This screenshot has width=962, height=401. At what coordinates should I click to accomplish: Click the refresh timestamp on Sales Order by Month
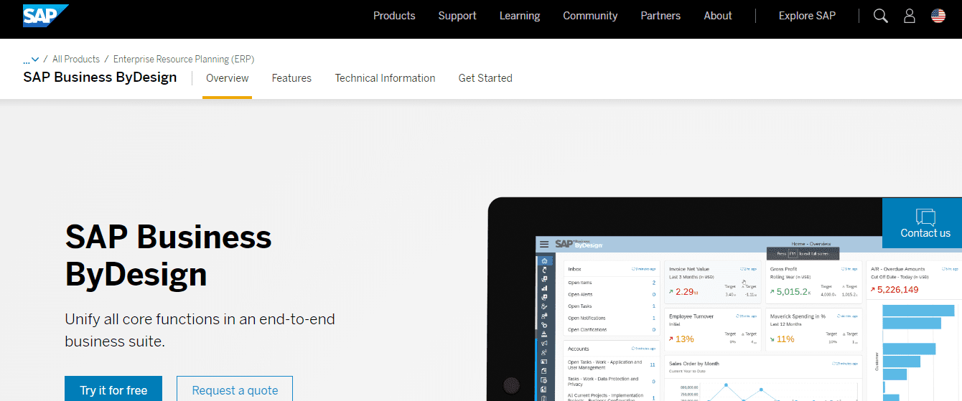tap(845, 364)
